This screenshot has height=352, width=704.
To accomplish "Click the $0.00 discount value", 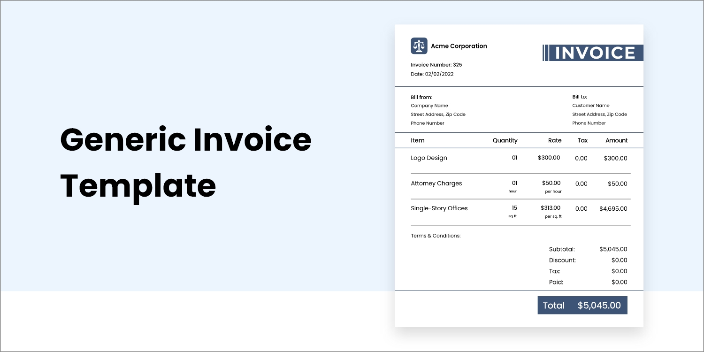I will click(x=620, y=260).
